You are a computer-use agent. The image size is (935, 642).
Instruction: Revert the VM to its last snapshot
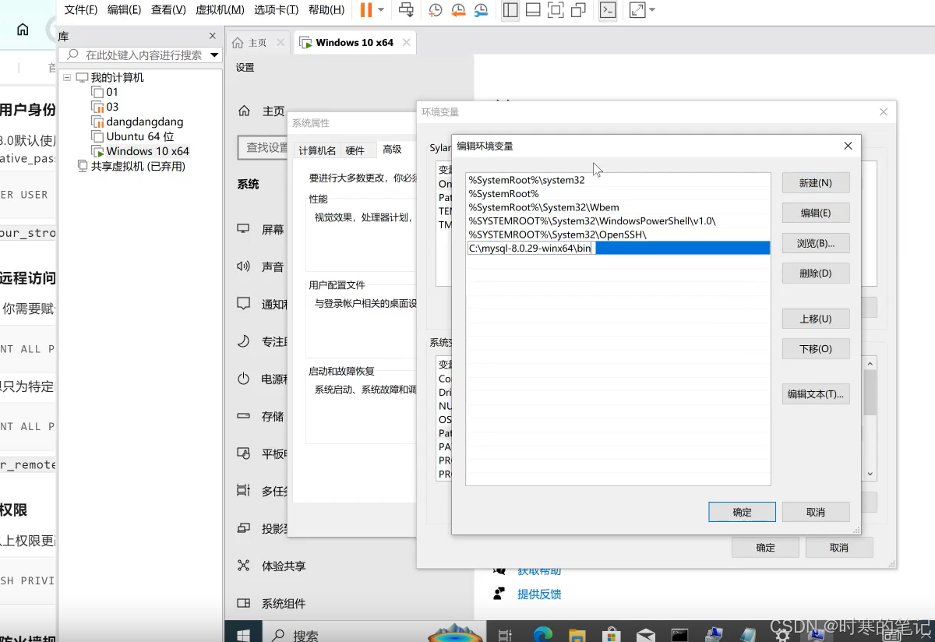point(458,10)
